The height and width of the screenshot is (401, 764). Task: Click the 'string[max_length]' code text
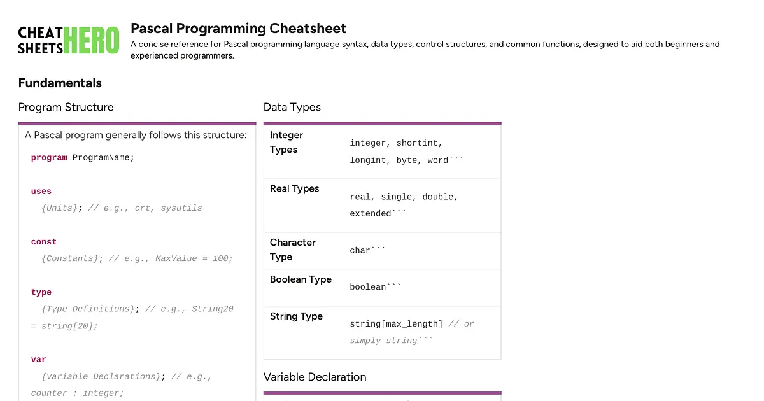396,324
